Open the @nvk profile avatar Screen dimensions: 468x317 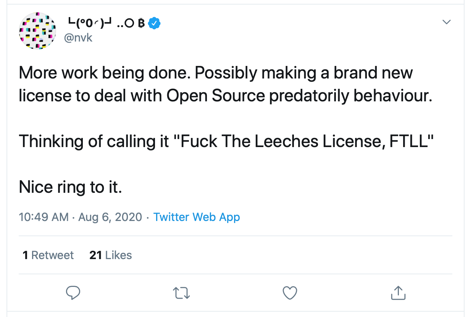[x=37, y=31]
